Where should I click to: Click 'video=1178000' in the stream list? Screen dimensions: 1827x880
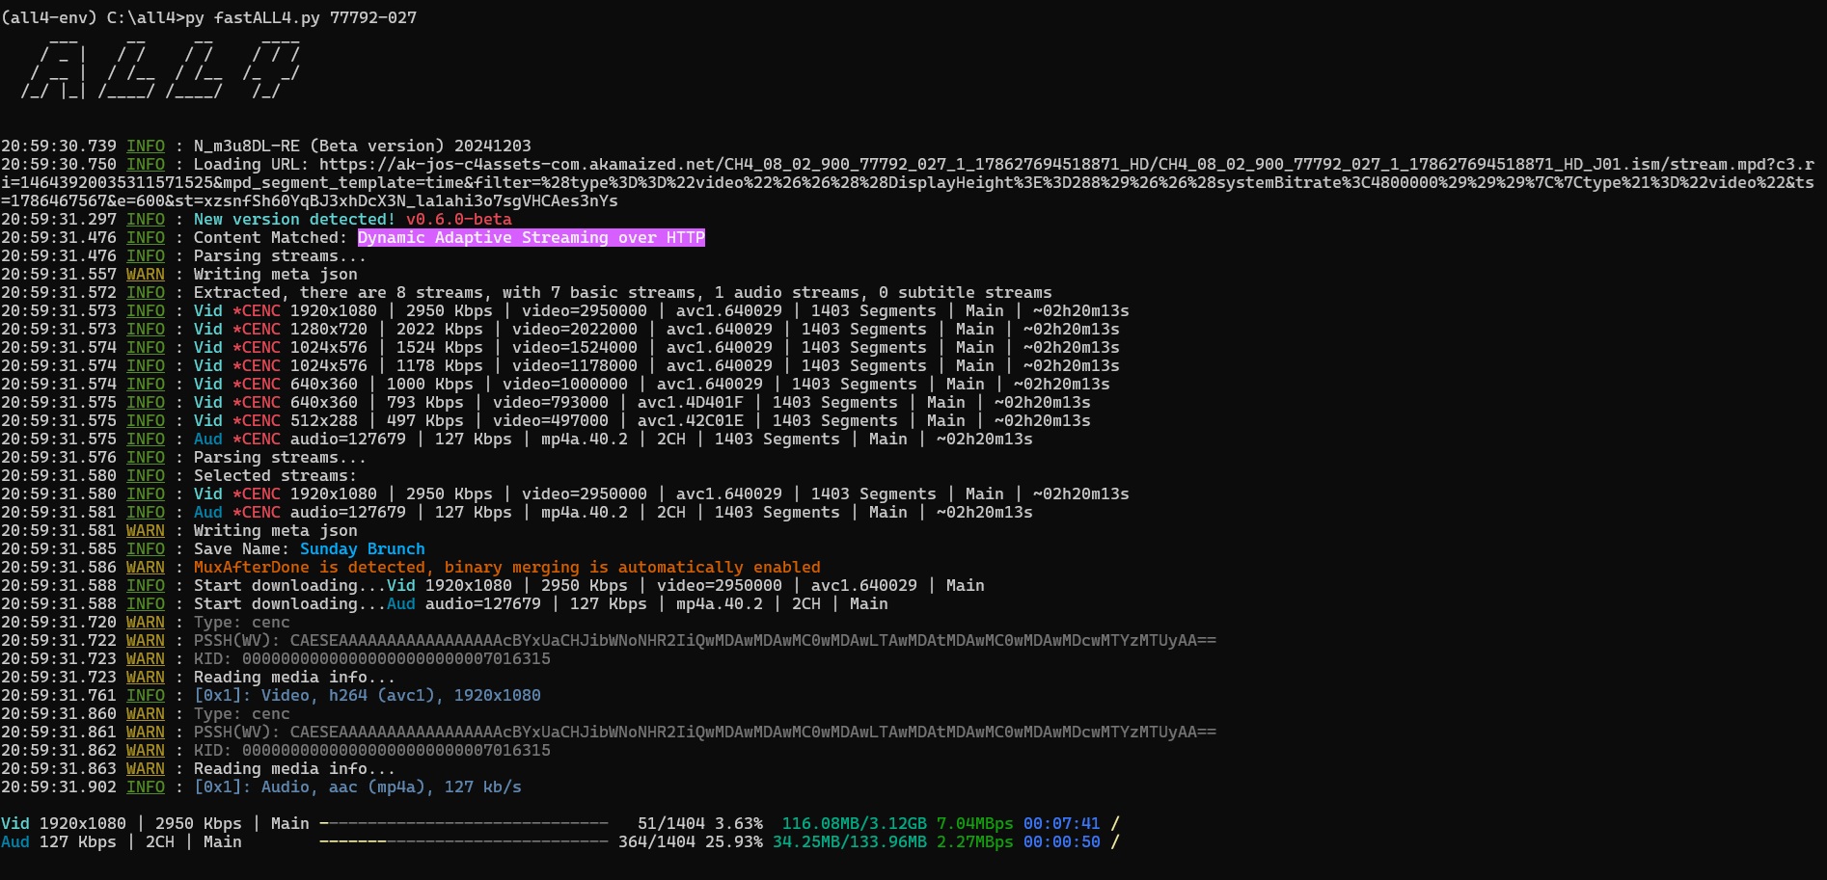(575, 366)
